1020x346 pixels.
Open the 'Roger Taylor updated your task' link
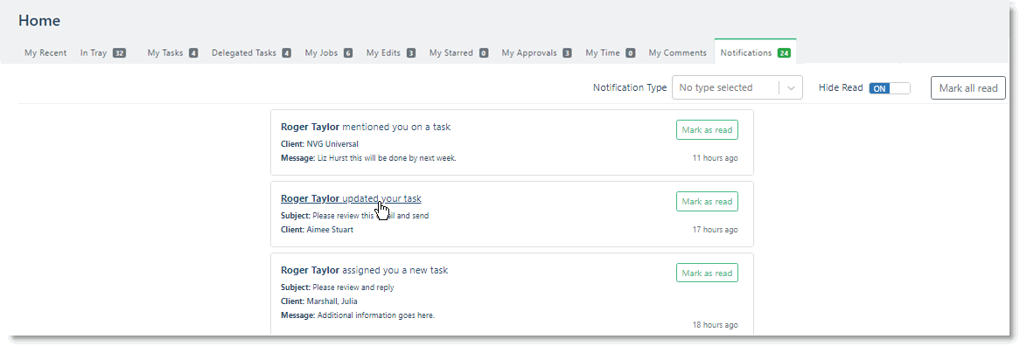point(351,198)
